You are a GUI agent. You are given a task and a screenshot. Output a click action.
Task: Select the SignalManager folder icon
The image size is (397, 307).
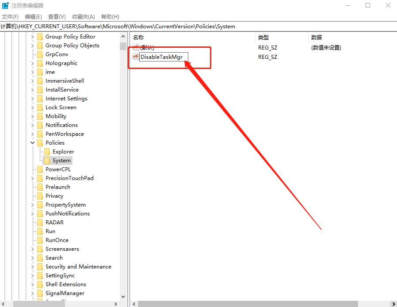[x=40, y=294]
